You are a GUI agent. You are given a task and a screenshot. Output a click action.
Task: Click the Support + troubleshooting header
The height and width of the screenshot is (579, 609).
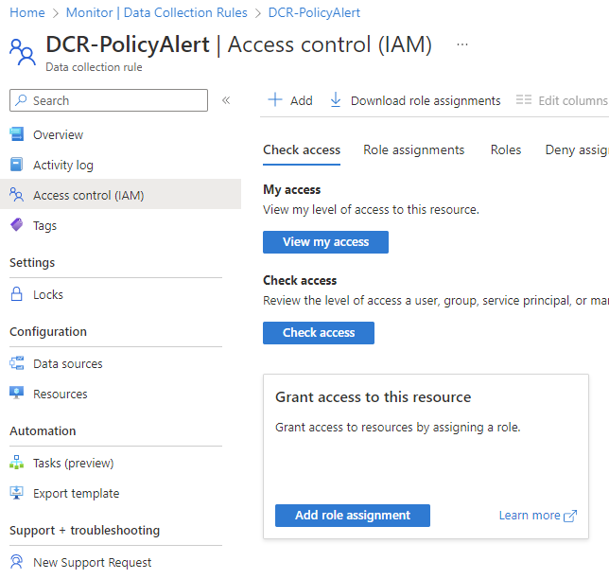85,531
